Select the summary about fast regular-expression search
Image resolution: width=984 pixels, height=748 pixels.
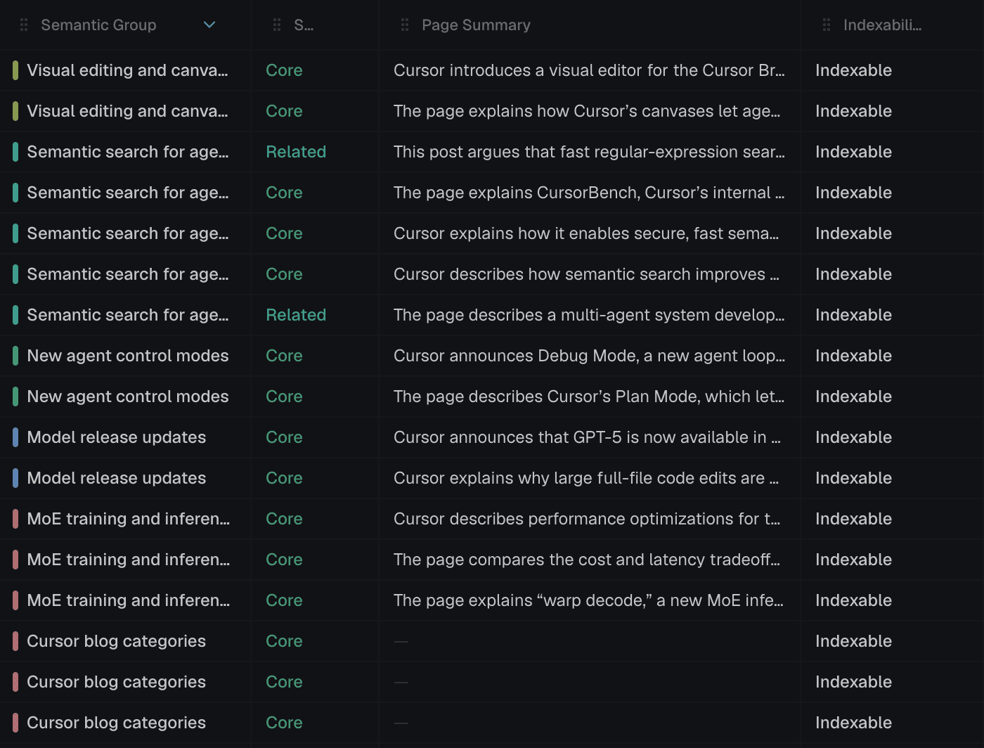tap(589, 152)
